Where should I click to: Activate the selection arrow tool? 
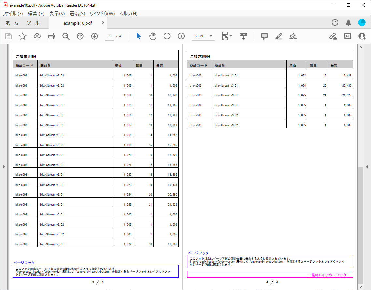139,36
